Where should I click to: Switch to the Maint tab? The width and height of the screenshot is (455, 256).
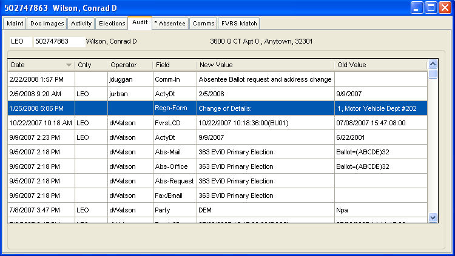[x=16, y=24]
